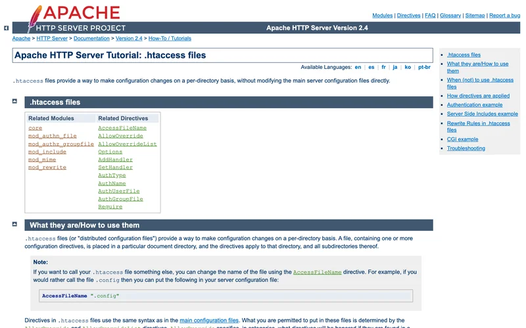
Task: Open the AllowOverrideList directive link
Action: pos(128,144)
